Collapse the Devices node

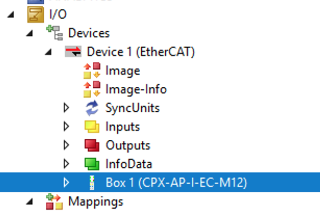[30, 33]
